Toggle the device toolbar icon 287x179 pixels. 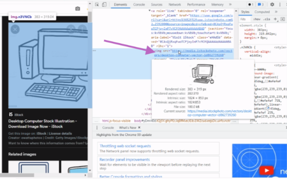104,5
